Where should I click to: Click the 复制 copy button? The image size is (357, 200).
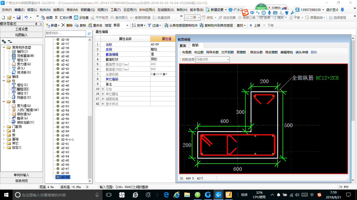point(80,25)
